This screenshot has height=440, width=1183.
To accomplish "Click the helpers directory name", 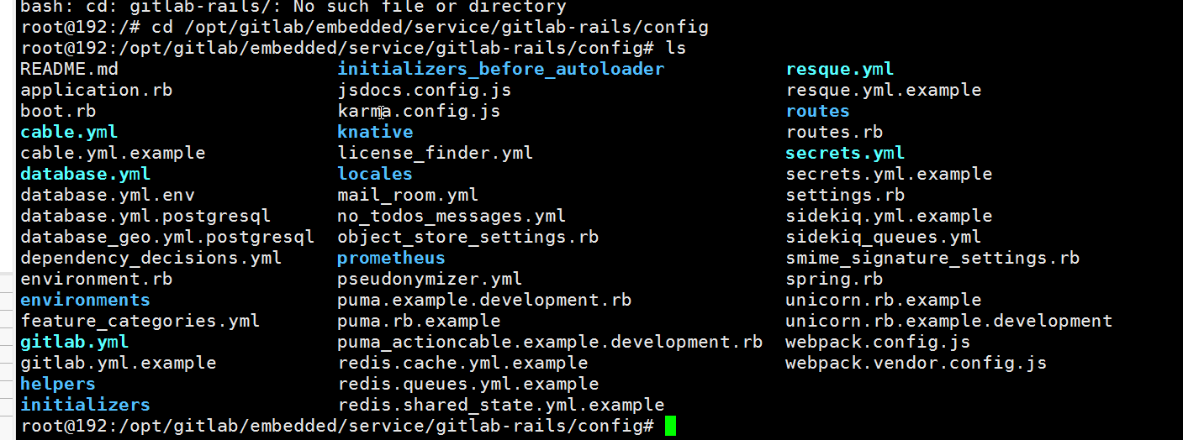I will point(58,384).
